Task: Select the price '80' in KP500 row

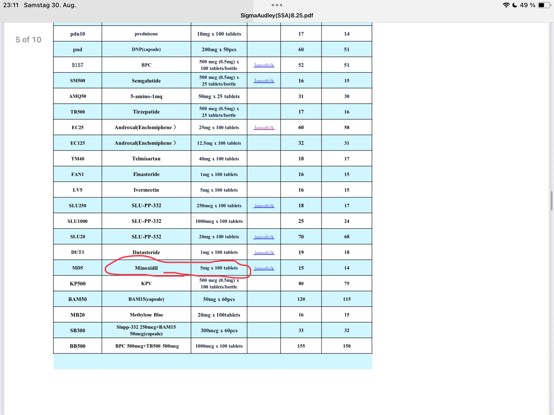Action: pyautogui.click(x=301, y=284)
